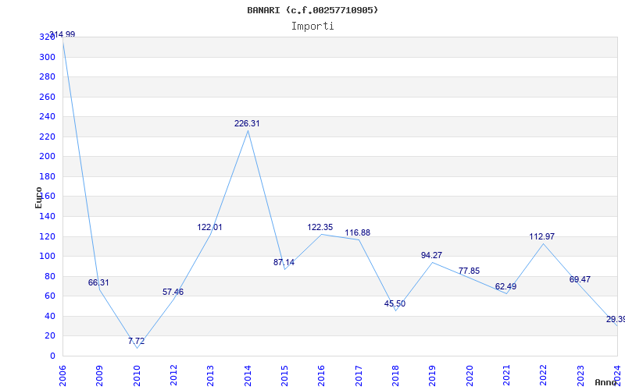Viewport: 625px width, 390px height.
Task: Select the 122.35 data label
Action: point(320,227)
